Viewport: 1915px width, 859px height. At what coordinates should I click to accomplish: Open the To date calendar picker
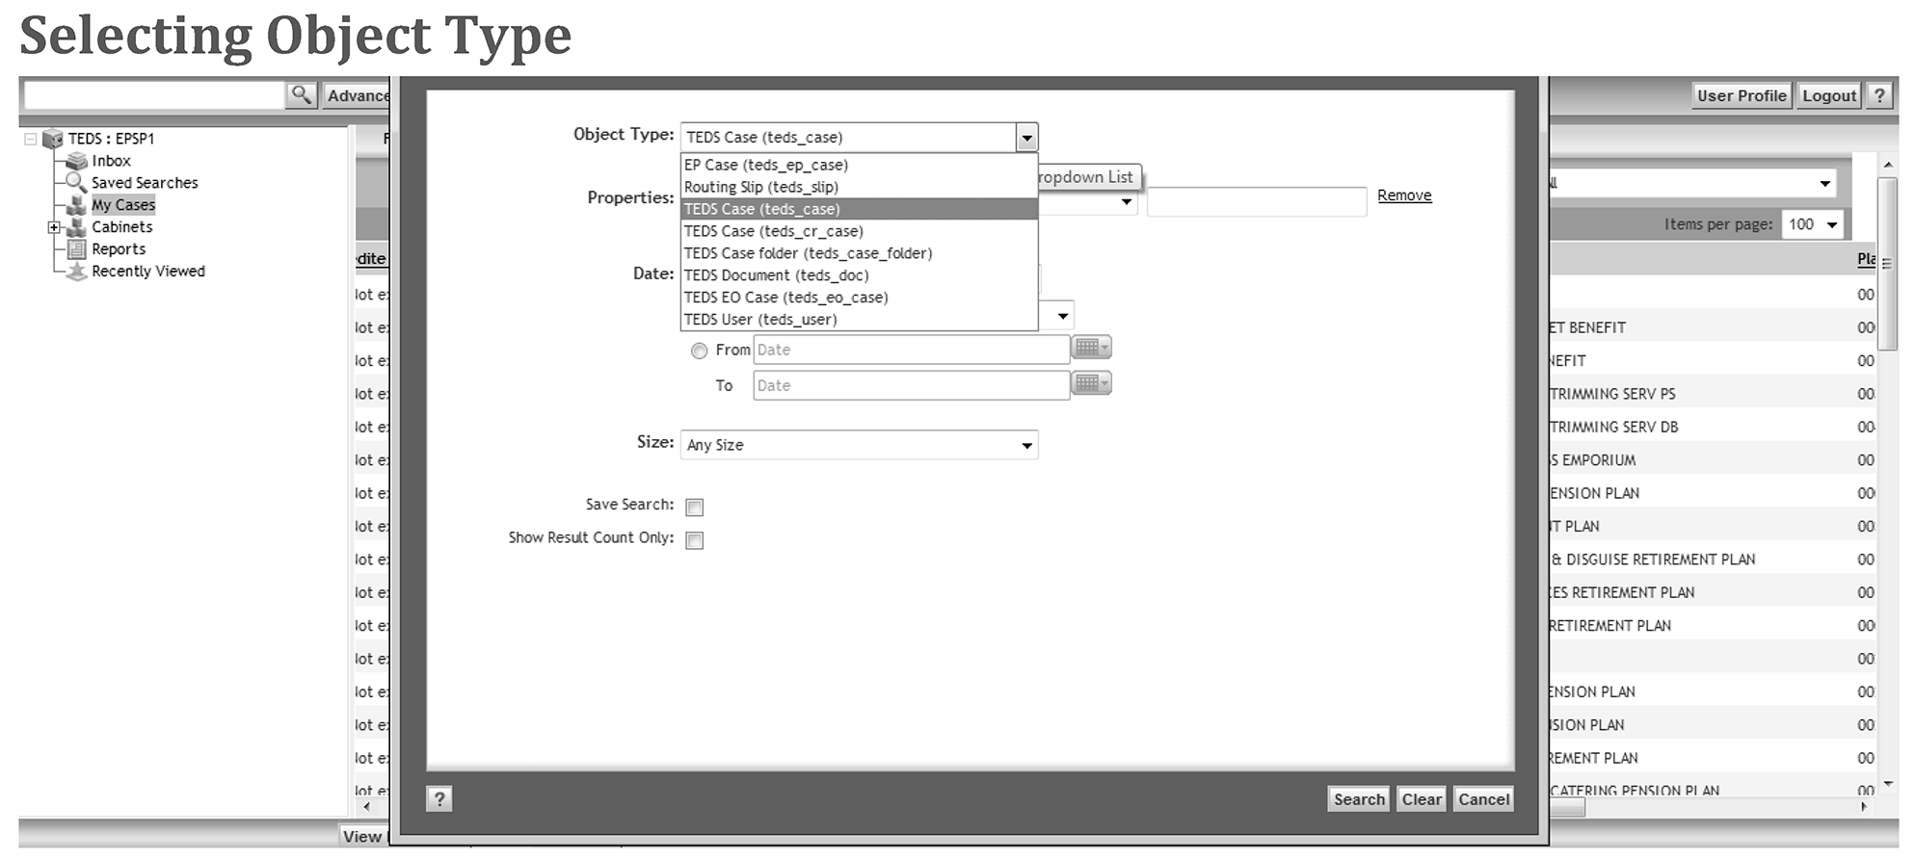[1091, 383]
